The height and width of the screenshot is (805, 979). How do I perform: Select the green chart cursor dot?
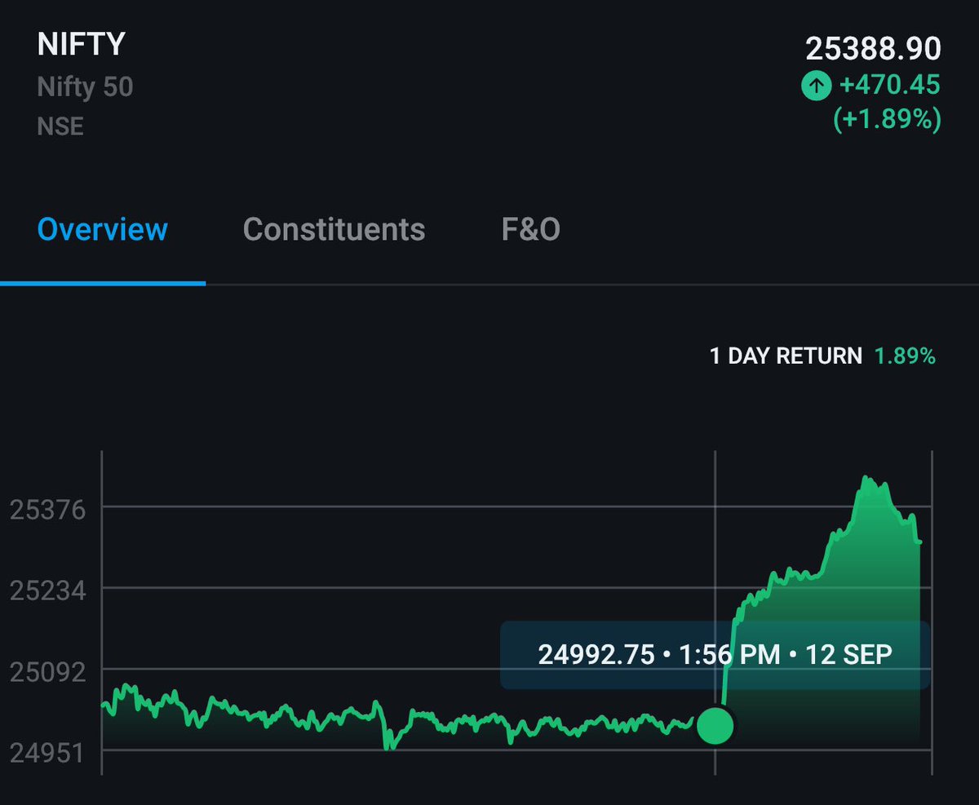pos(715,725)
